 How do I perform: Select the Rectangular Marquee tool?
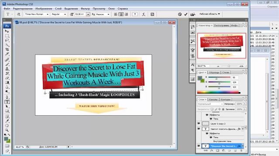7,36
